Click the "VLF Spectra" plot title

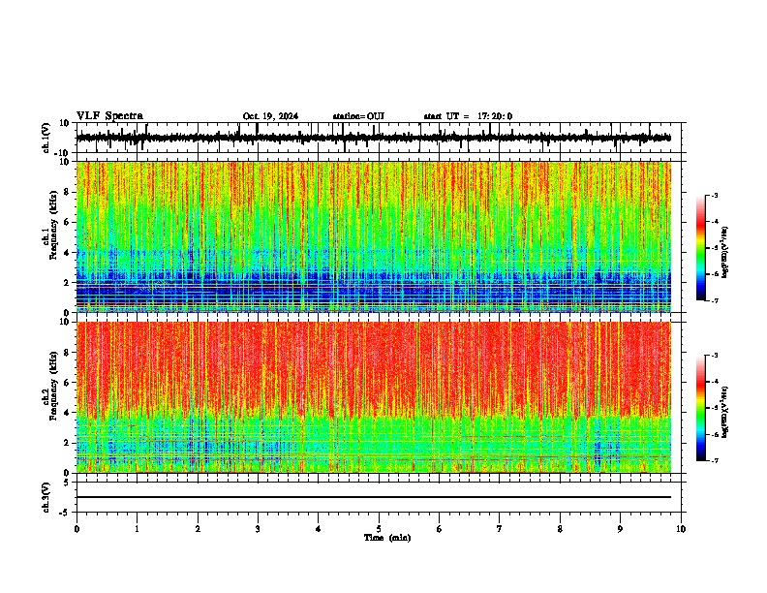tap(109, 116)
